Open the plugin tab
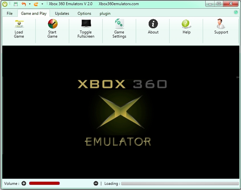The width and height of the screenshot is (241, 190). point(105,13)
